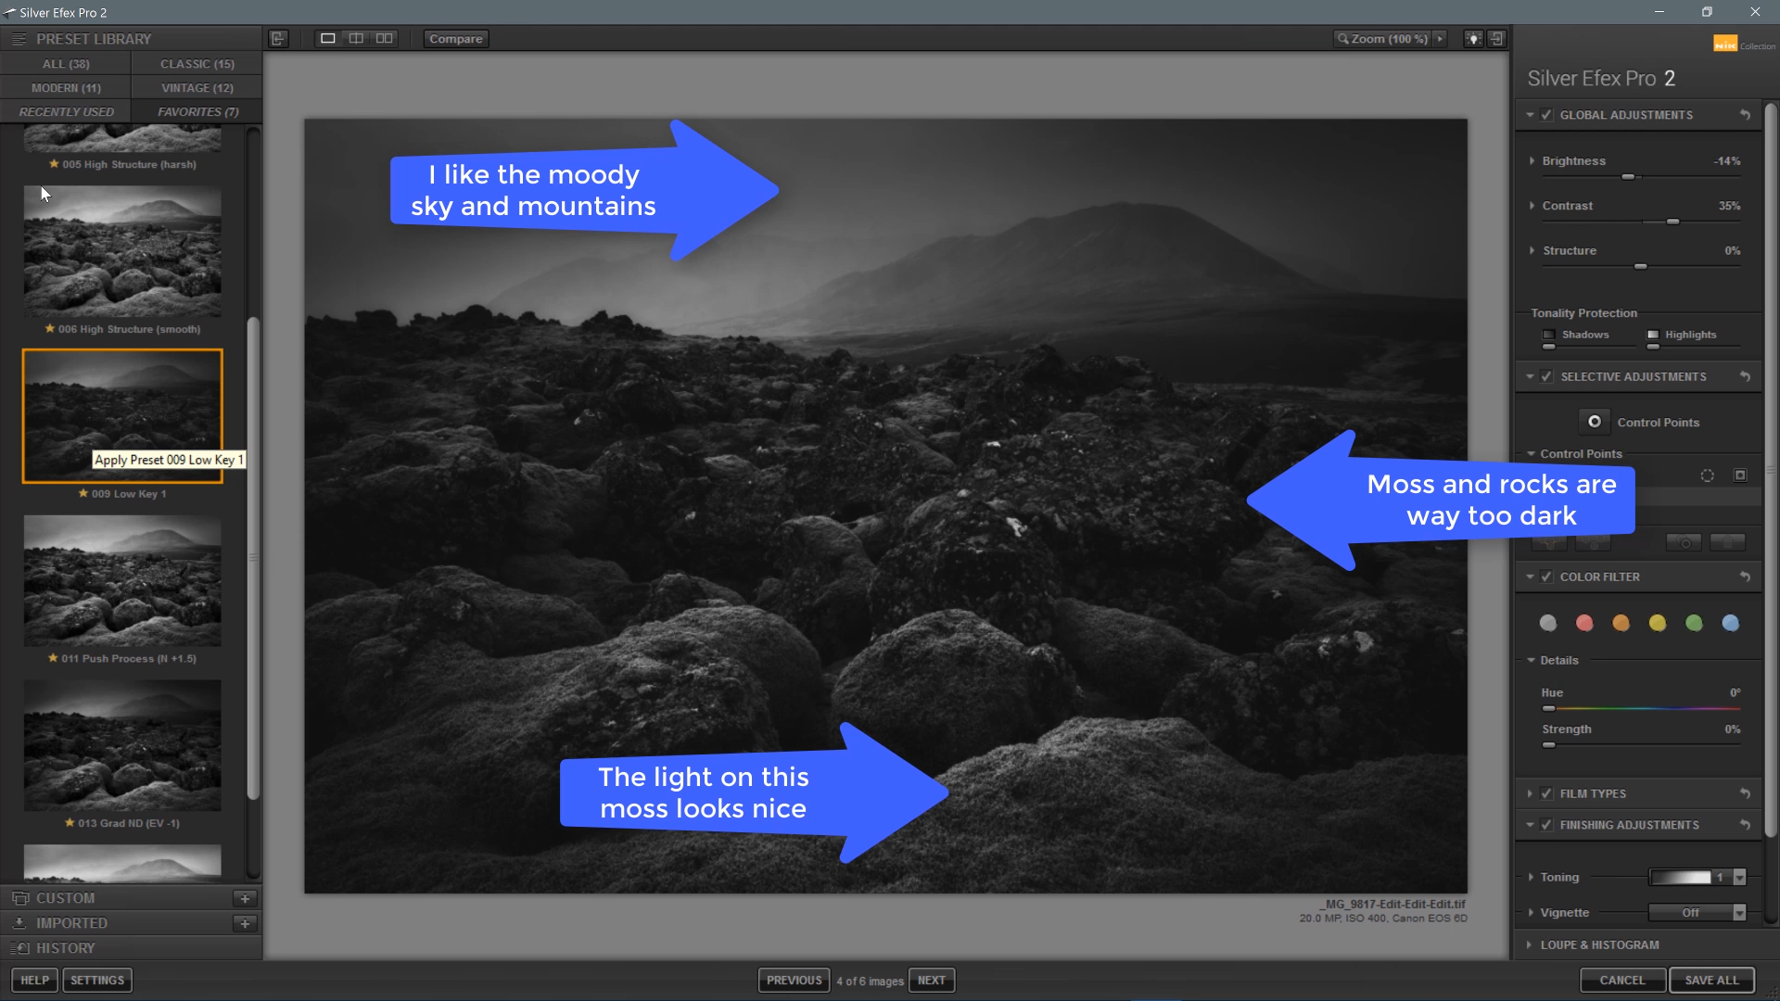
Task: Add a control point
Action: [1595, 422]
